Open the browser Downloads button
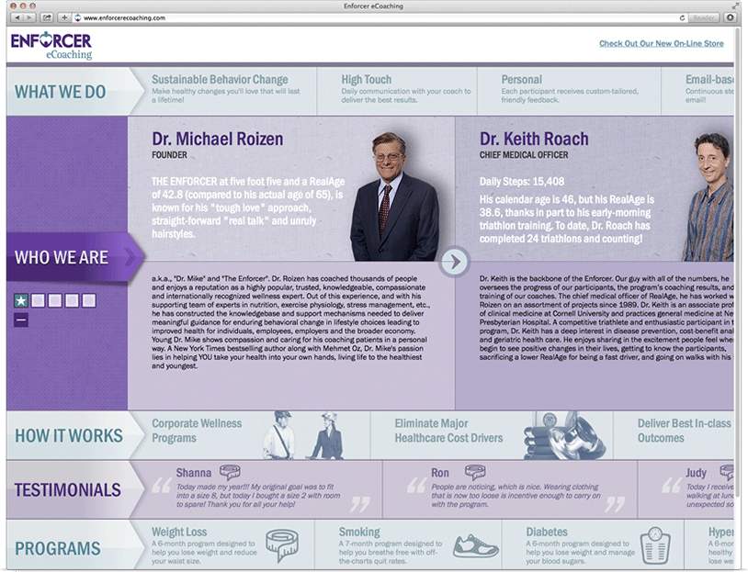 (730, 17)
